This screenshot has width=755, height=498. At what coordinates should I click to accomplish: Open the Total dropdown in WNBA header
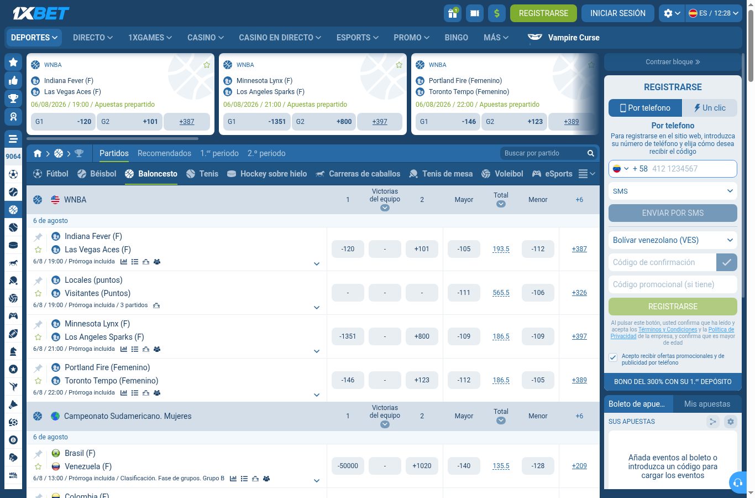501,204
